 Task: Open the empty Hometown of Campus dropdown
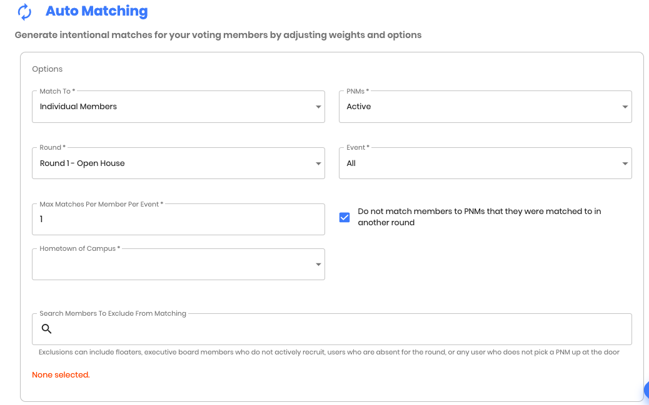click(x=178, y=265)
